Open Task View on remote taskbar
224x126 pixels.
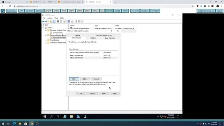tap(58, 117)
